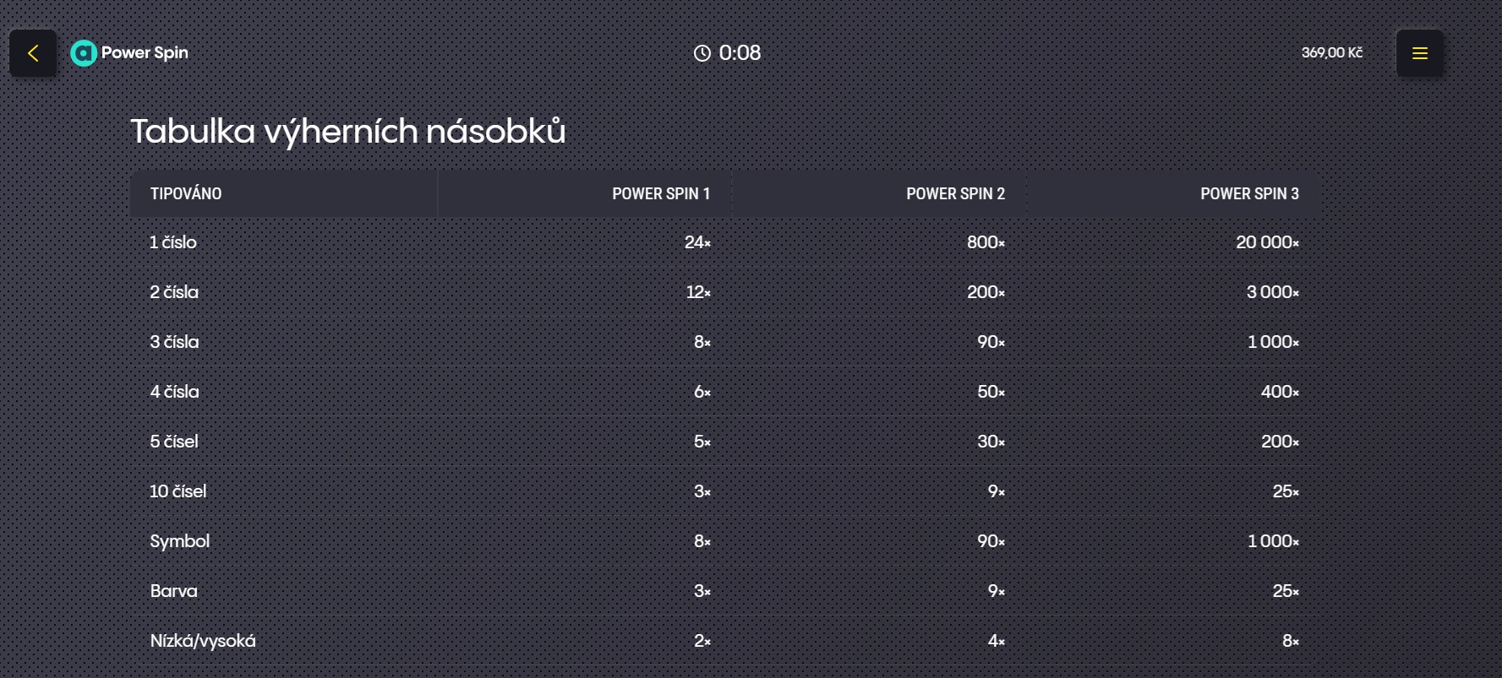Click the clock icon beside the timer
1502x678 pixels.
[702, 53]
